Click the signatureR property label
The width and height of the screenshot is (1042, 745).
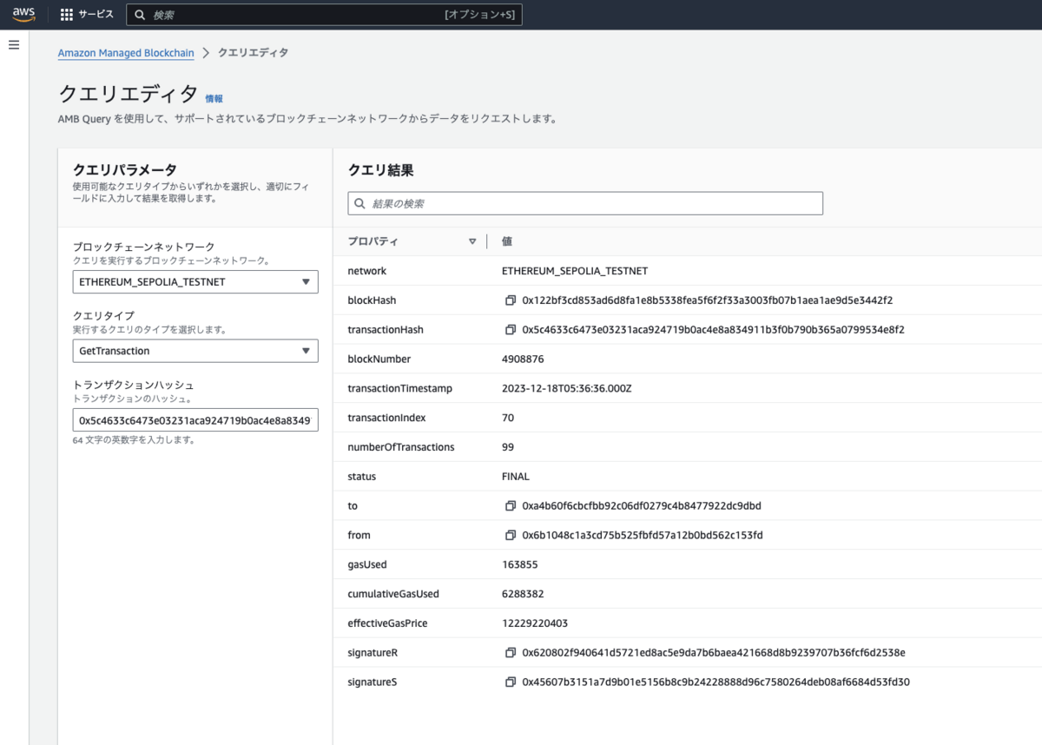pos(373,652)
